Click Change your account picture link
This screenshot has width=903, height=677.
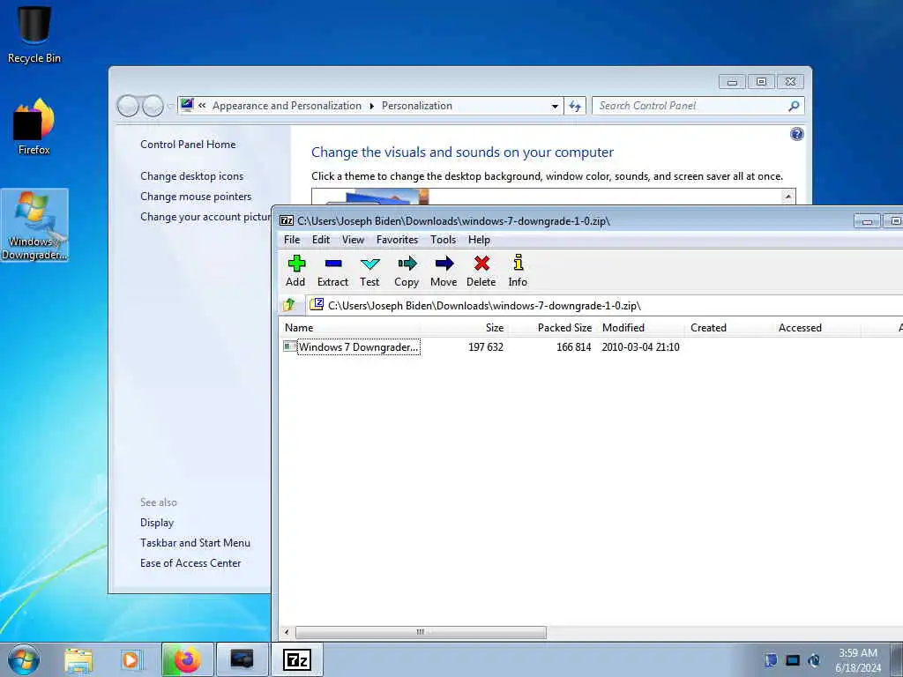coord(205,217)
